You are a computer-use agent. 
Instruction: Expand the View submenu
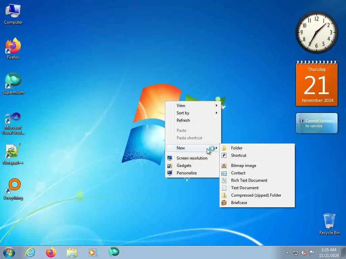tap(193, 106)
